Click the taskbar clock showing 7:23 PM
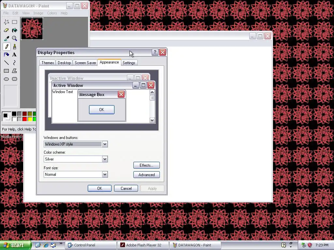 point(322,245)
